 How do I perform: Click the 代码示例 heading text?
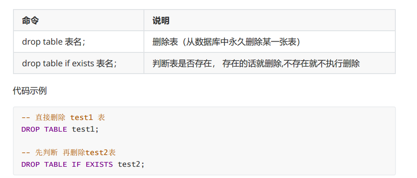click(30, 91)
